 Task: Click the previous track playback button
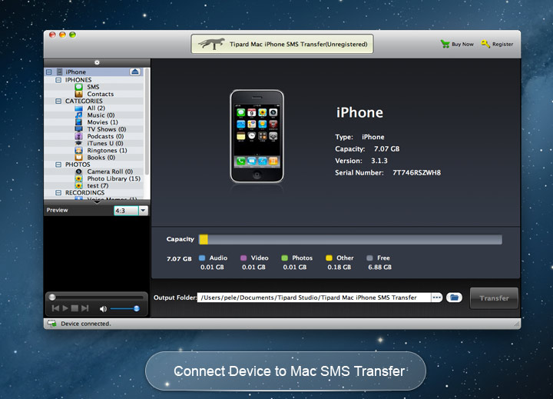[55, 308]
